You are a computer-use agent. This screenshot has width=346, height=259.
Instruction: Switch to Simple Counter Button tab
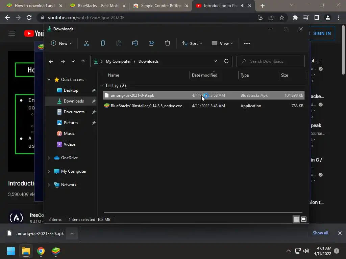pyautogui.click(x=161, y=6)
